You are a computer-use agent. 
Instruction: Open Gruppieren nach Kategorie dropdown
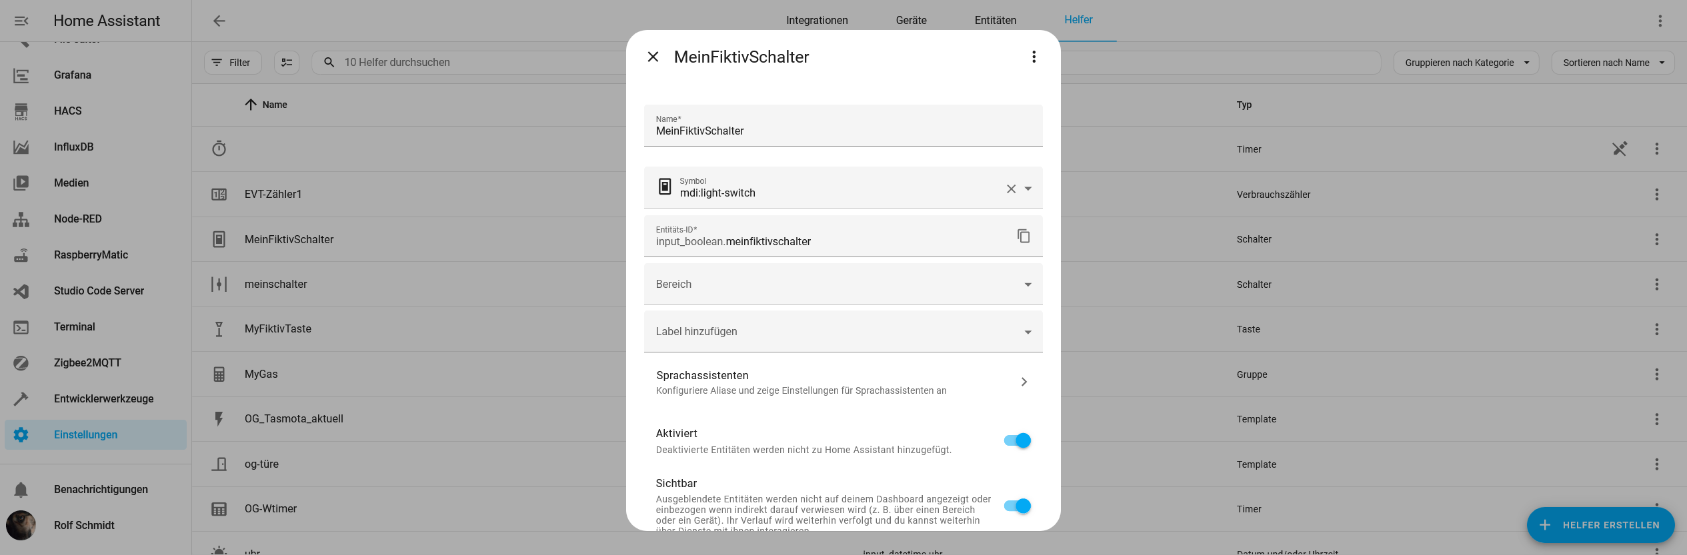pos(1466,63)
